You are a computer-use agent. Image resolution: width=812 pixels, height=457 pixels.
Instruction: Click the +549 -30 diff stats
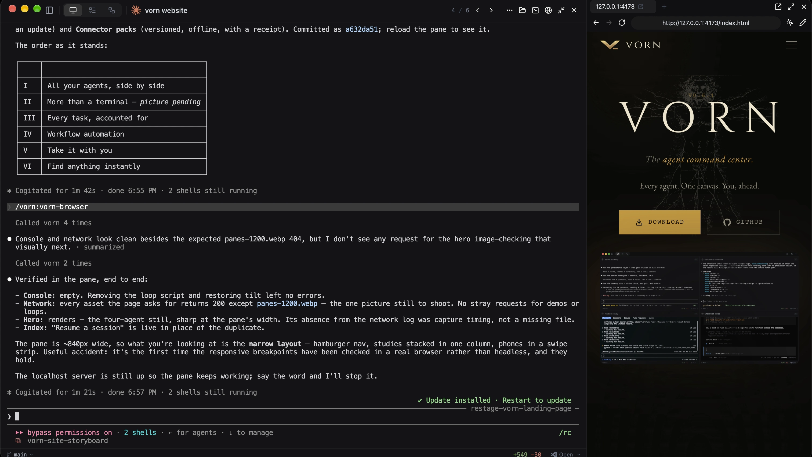[527, 454]
